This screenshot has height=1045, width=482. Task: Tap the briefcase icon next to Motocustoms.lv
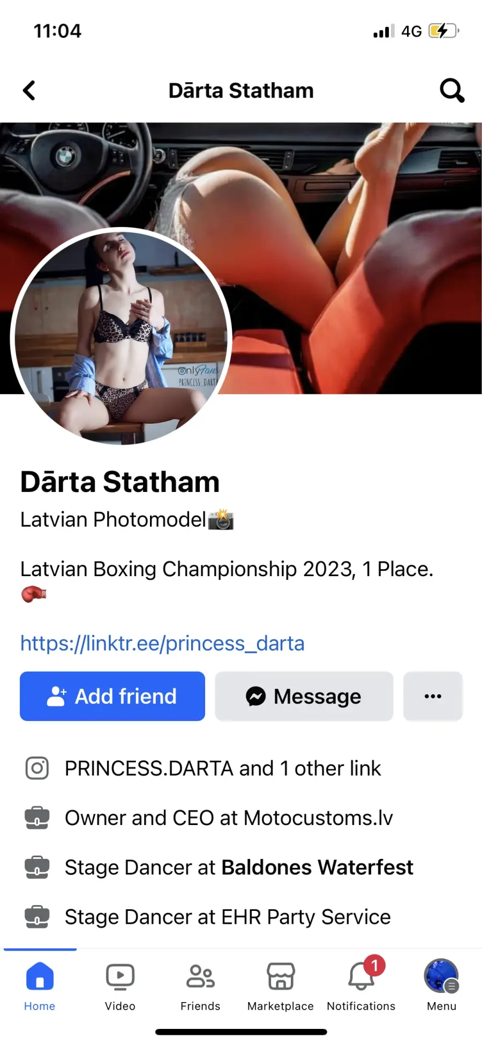[37, 818]
